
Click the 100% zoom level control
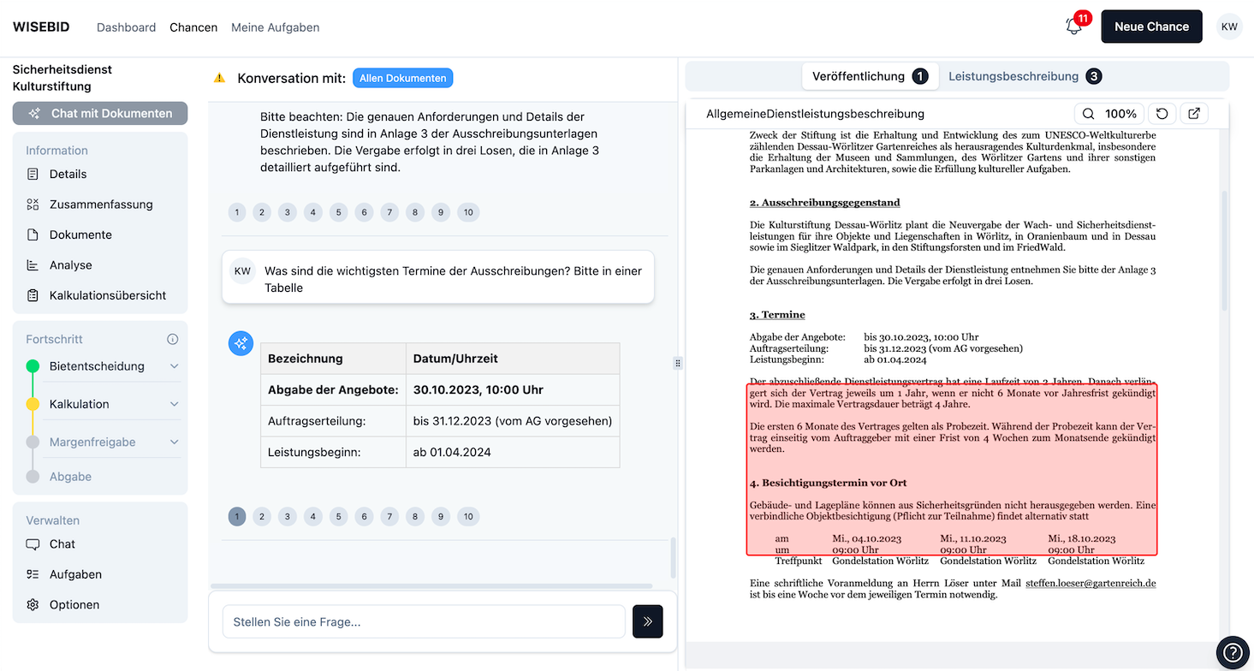pos(1120,114)
